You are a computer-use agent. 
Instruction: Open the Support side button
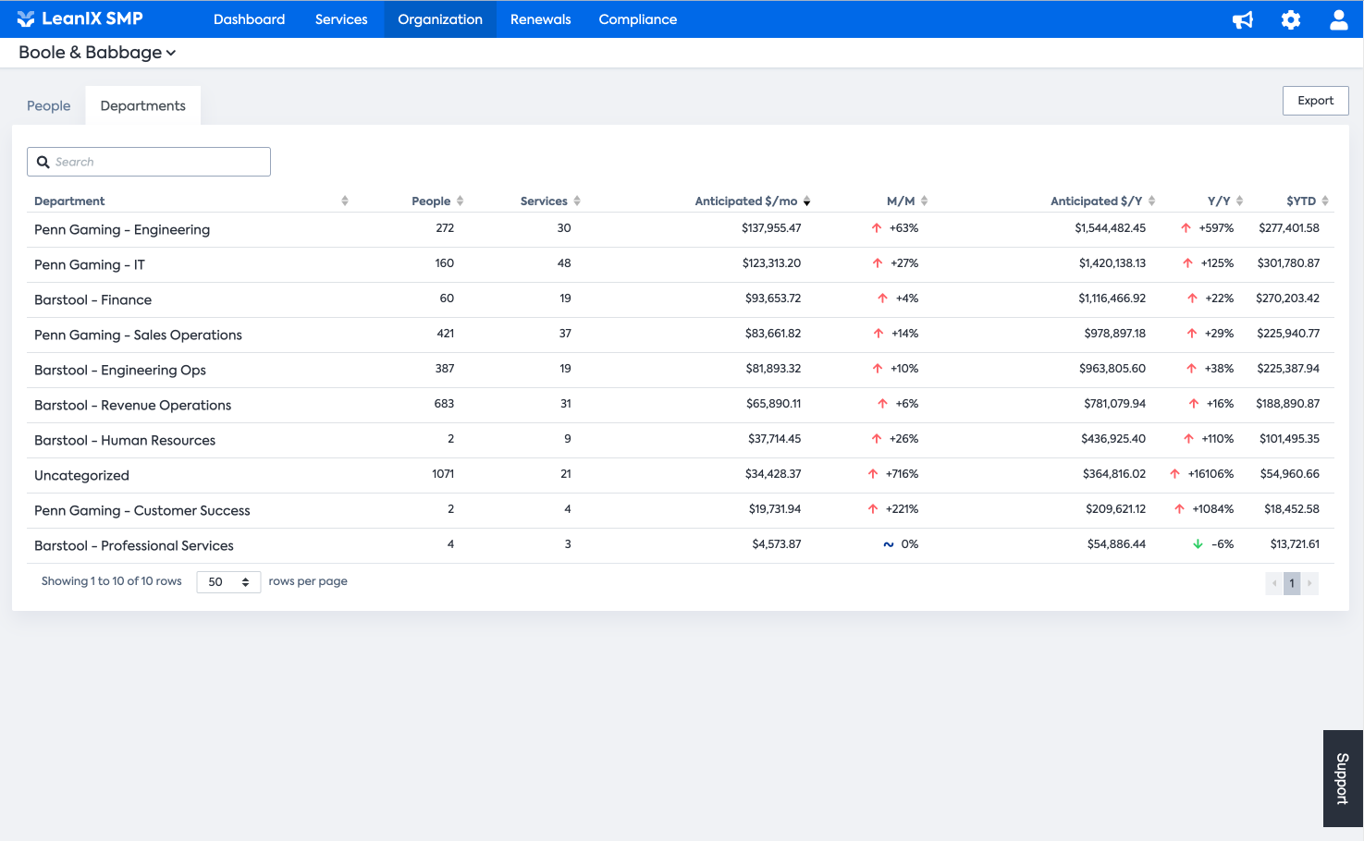point(1343,778)
